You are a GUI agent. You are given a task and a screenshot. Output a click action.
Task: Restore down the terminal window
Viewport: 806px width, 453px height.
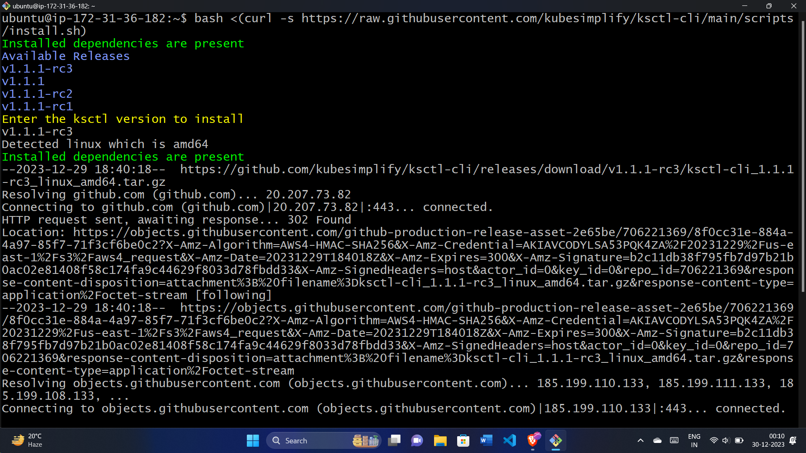click(769, 6)
